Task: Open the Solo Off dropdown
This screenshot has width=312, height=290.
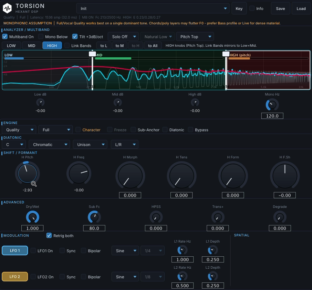Action: (123, 37)
